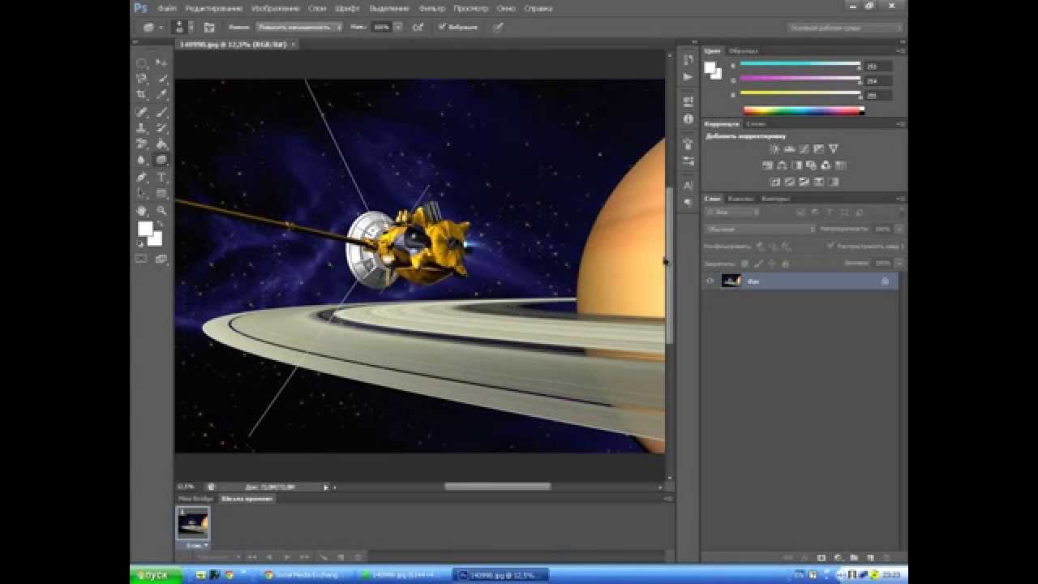
Task: Toggle lock all on layer
Action: click(x=785, y=264)
